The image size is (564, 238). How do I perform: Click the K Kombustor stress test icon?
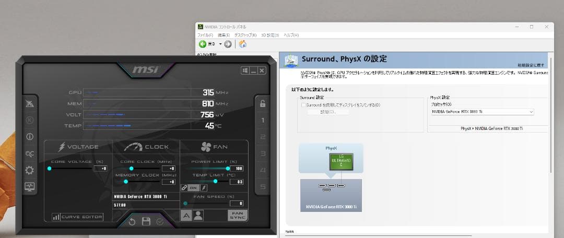pos(29,120)
